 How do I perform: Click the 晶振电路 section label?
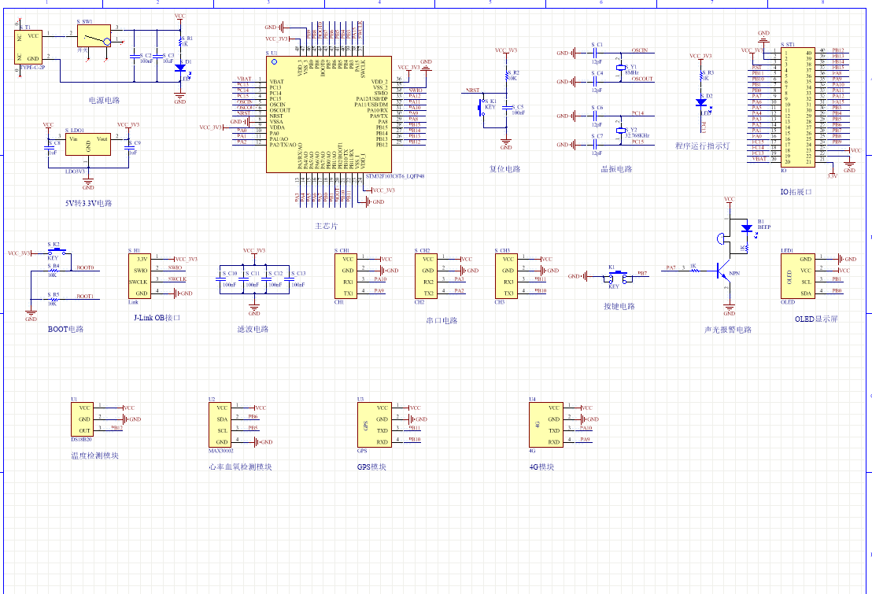pyautogui.click(x=616, y=168)
